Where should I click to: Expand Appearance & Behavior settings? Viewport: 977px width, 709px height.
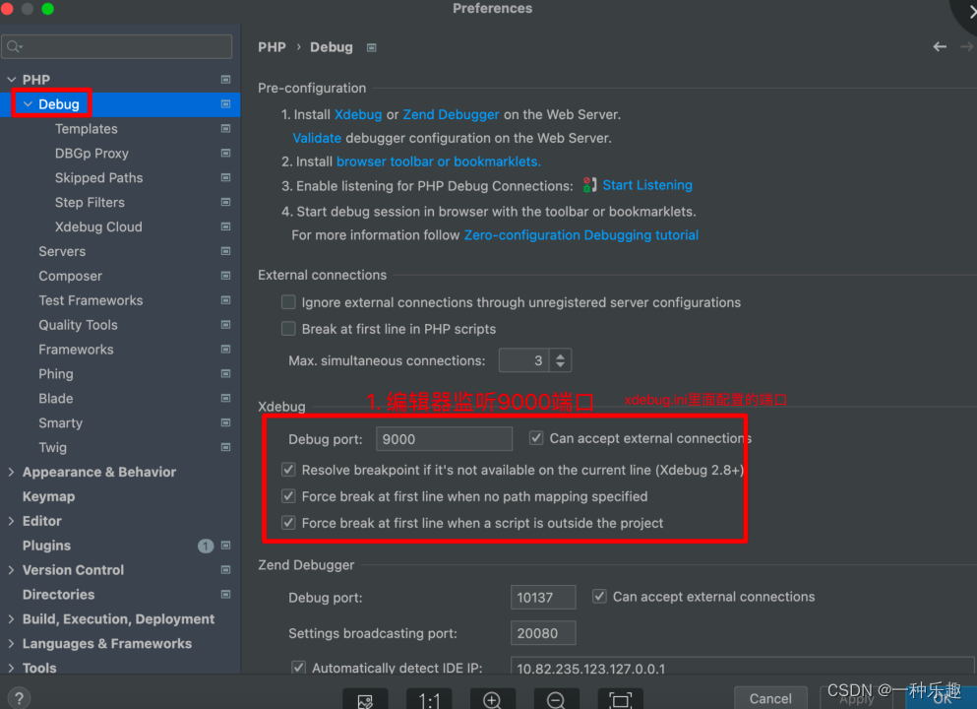pos(13,472)
